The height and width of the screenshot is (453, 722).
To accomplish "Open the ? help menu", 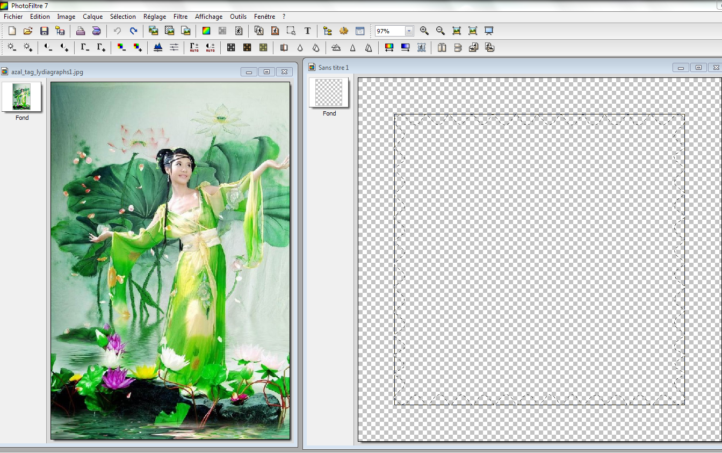I will [x=284, y=17].
